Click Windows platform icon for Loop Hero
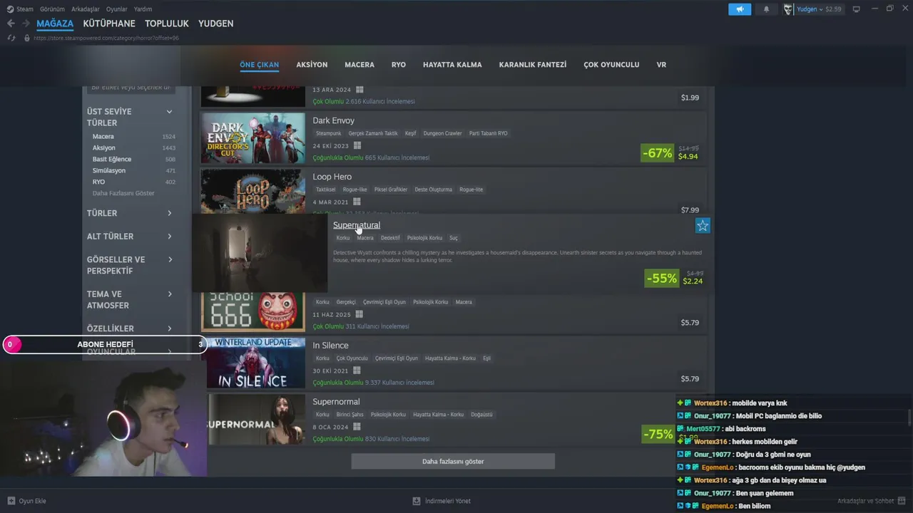 tap(357, 202)
